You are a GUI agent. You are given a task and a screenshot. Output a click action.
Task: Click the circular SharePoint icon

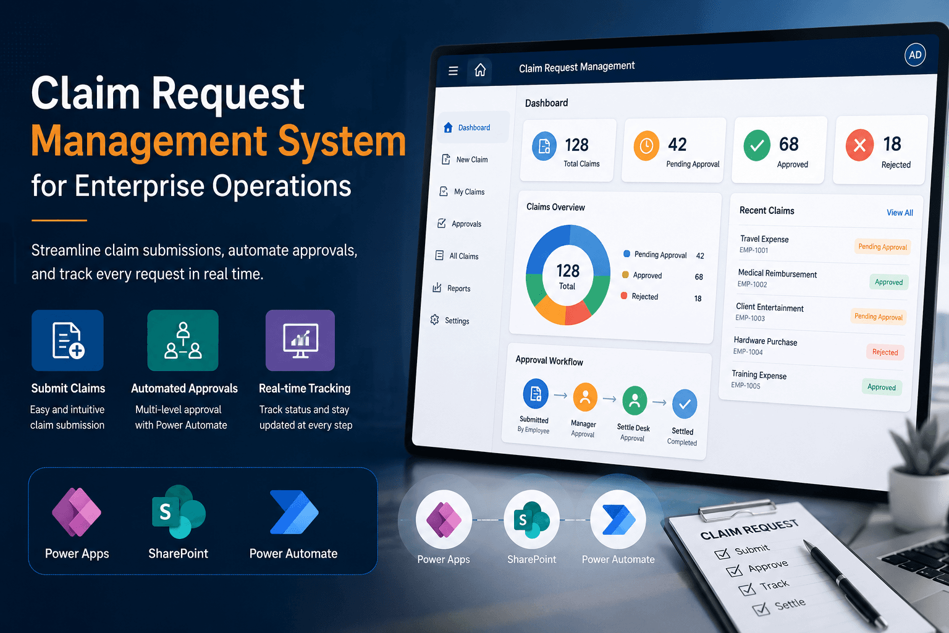point(531,519)
